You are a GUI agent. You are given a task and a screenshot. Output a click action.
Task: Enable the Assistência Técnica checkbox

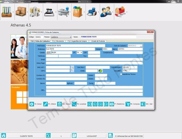pos(121,74)
